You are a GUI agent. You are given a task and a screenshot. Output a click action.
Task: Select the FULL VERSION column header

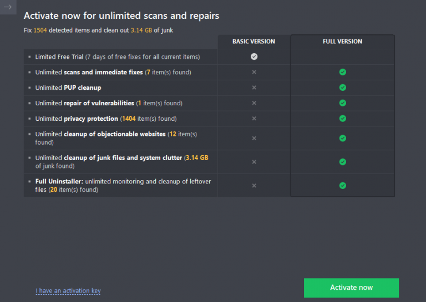pos(342,42)
